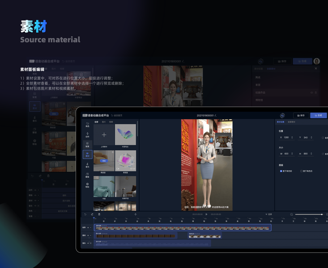Viewport: 328px width, 268px height.
Task: Select the audio waveform clip on 音乐 track
Action: (153, 243)
